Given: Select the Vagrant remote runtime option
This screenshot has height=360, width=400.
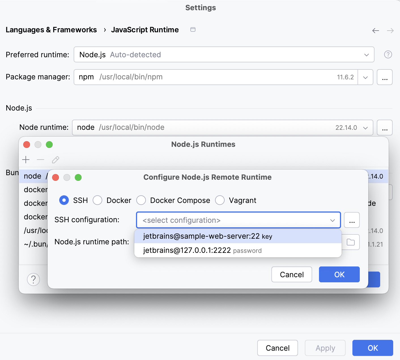Looking at the screenshot, I should coord(220,200).
